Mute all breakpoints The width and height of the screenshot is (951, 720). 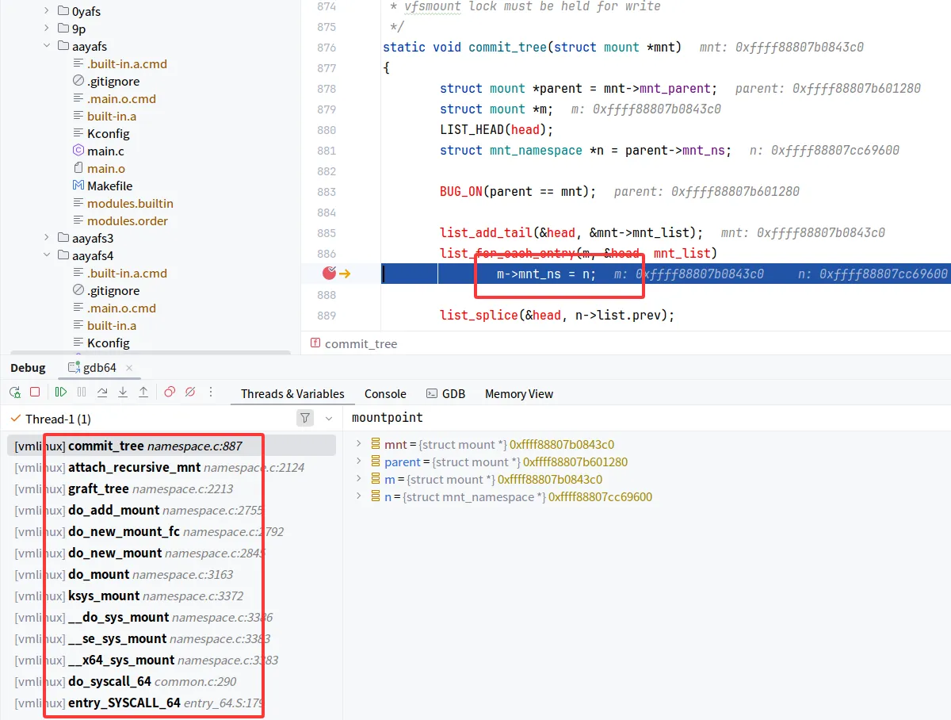point(190,392)
